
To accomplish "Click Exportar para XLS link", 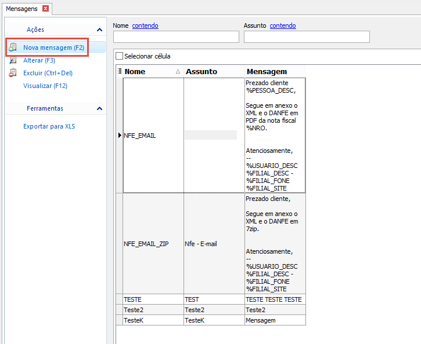I will [49, 126].
